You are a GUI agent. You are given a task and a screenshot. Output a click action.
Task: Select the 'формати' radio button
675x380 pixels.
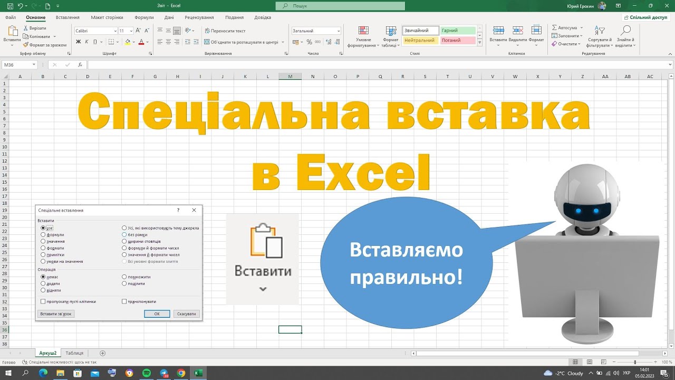[x=43, y=248]
